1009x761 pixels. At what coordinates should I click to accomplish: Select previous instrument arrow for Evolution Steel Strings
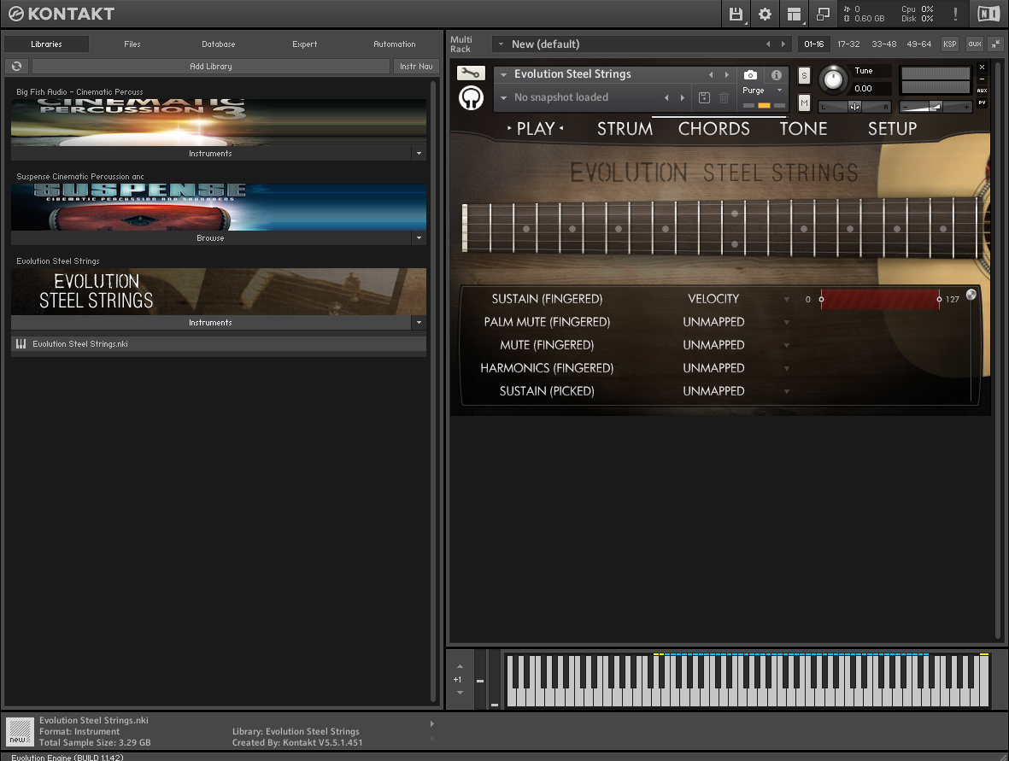click(711, 74)
